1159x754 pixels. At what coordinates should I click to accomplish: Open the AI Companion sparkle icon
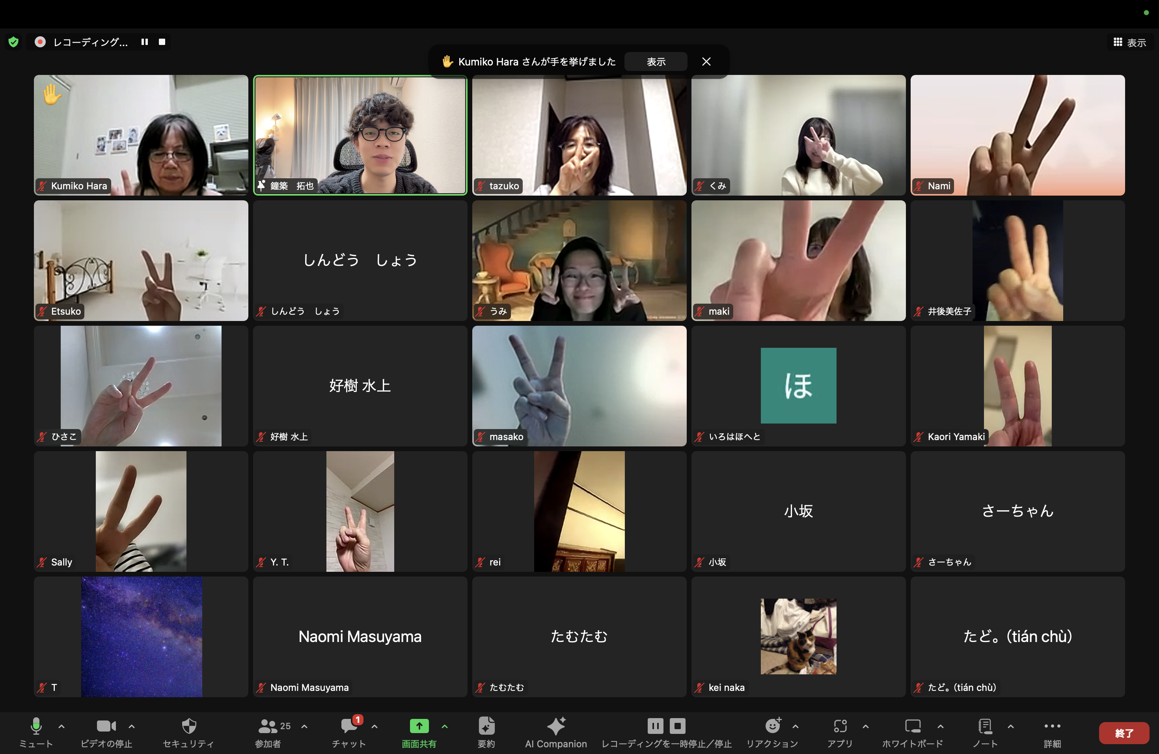pos(555,726)
